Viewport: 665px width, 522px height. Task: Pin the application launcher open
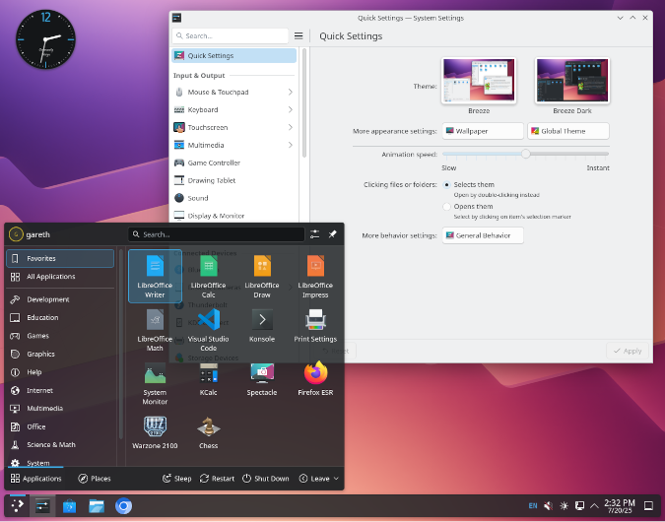point(332,234)
